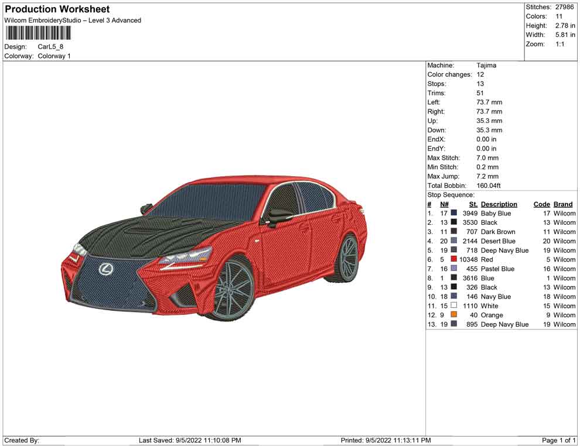580x446 pixels.
Task: Select the Pastel Blue color swatch
Action: (x=454, y=269)
